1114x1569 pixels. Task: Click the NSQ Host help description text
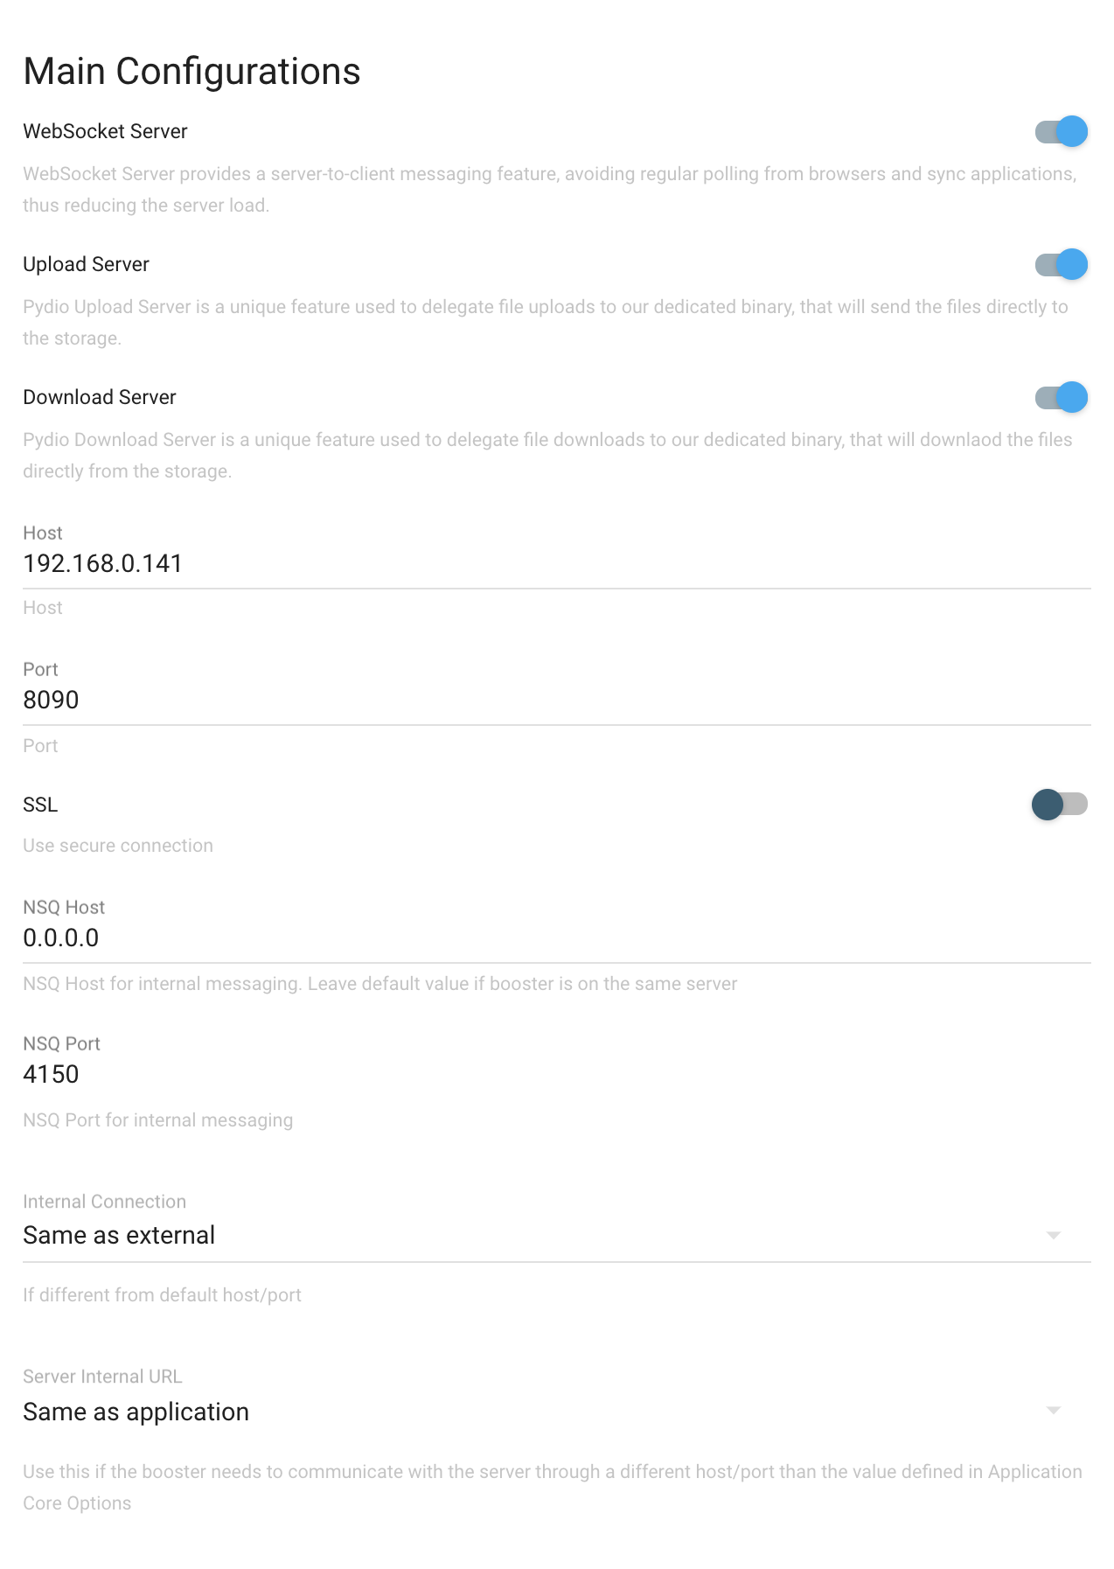[x=379, y=984]
